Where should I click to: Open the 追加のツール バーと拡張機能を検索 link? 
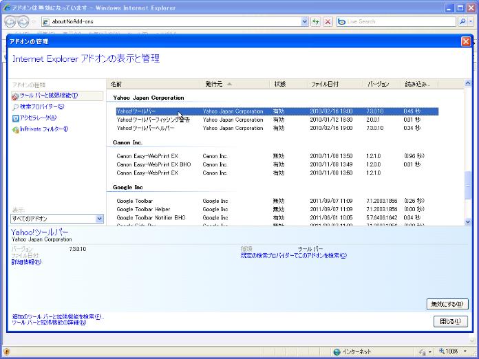(x=57, y=317)
